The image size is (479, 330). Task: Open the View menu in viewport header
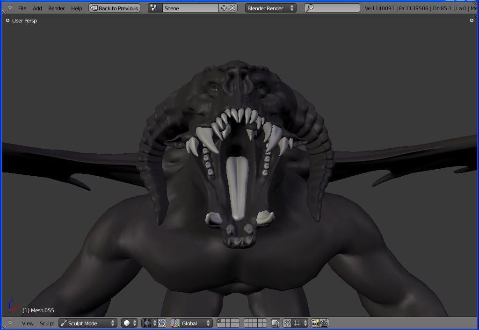28,323
